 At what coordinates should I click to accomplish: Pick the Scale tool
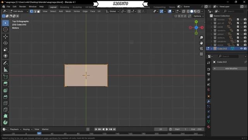coord(5,49)
